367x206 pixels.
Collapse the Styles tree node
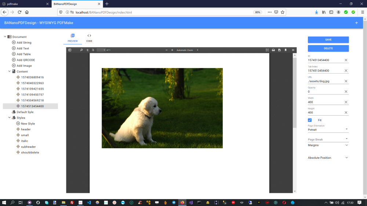click(x=10, y=117)
